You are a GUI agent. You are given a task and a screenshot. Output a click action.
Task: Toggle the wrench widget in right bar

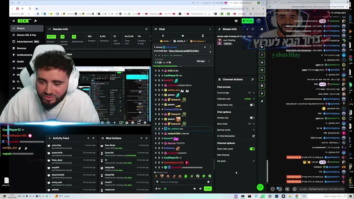click(x=262, y=93)
